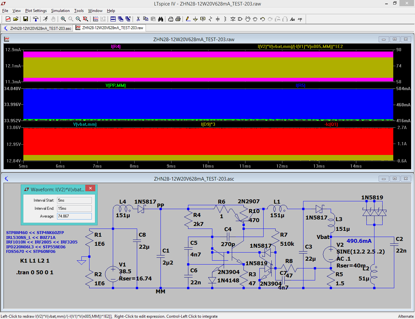
Task: Save using the floppy disk icon
Action: (26, 19)
